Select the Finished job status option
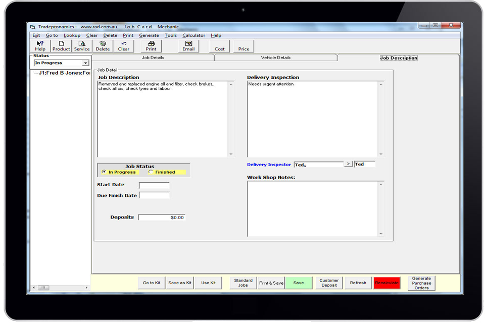The image size is (485, 323). click(151, 172)
